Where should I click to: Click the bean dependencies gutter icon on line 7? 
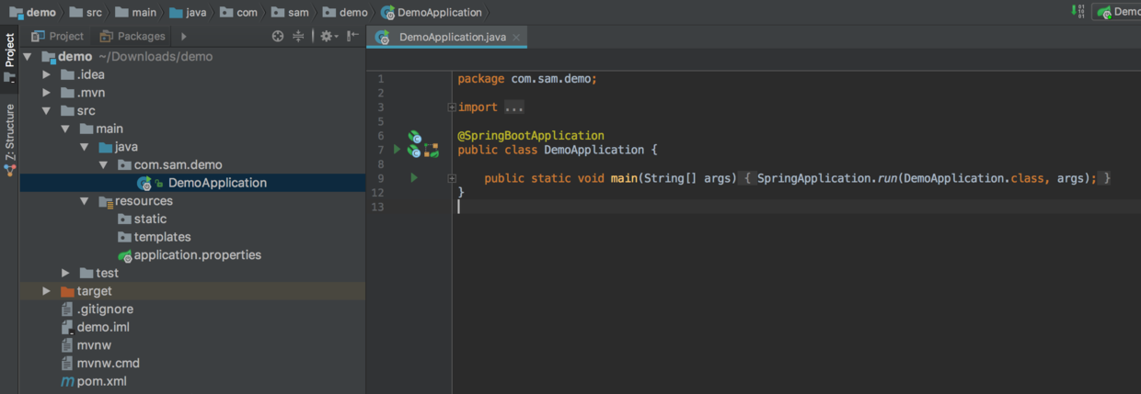pyautogui.click(x=432, y=151)
